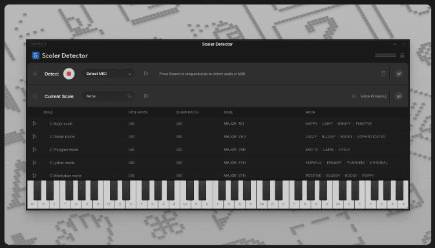
Task: Click the HAPPY LIGHT BRIGHT POSITIVE mood text
Action: coord(339,123)
